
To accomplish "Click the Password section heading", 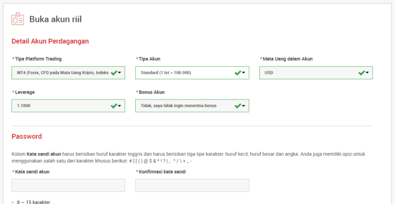I will (27, 136).
